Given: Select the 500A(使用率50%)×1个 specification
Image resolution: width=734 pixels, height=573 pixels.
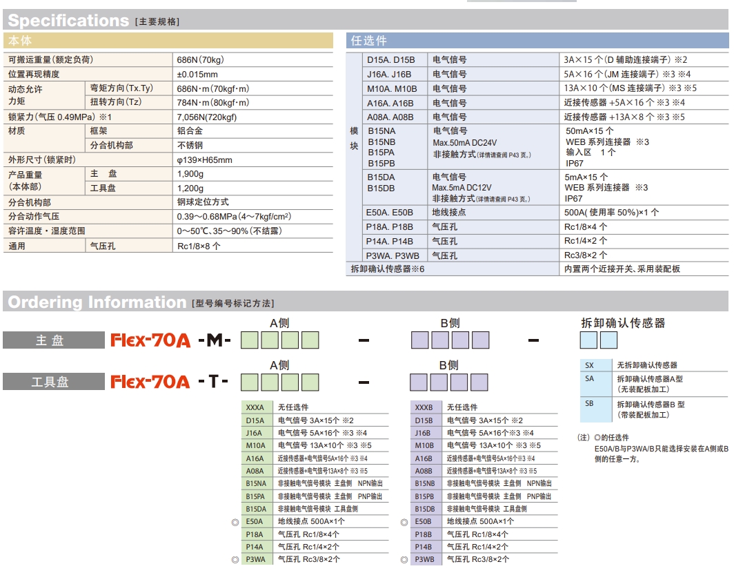Looking at the screenshot, I should click(611, 212).
